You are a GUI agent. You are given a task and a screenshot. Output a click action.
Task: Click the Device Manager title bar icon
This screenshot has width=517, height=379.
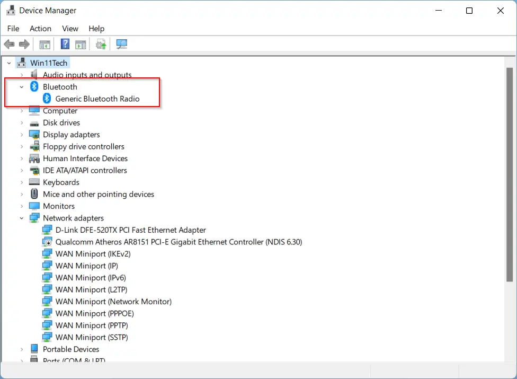[11, 10]
